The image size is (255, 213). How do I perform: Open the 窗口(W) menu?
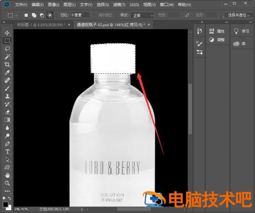point(167,5)
